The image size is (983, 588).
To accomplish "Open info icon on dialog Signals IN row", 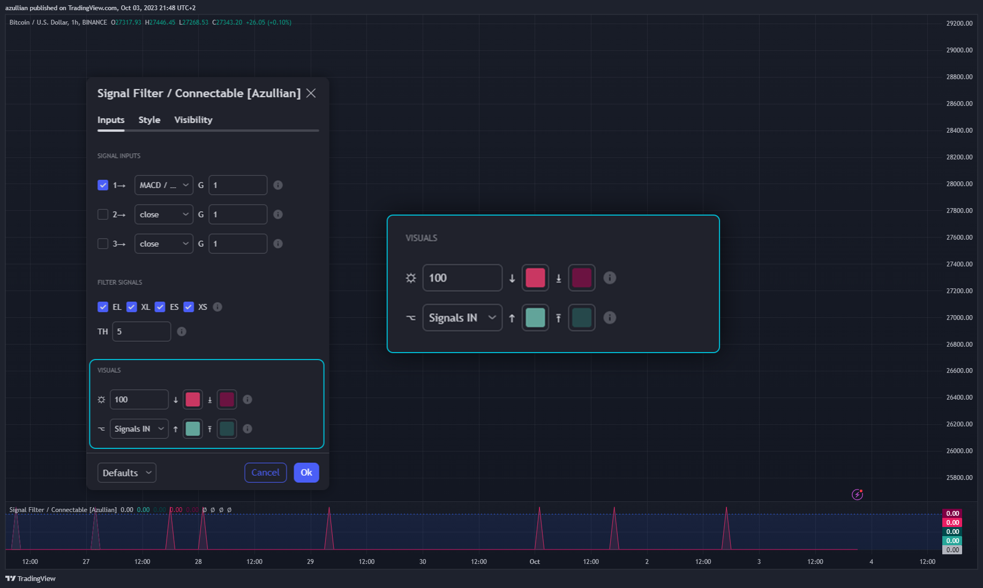I will 247,429.
